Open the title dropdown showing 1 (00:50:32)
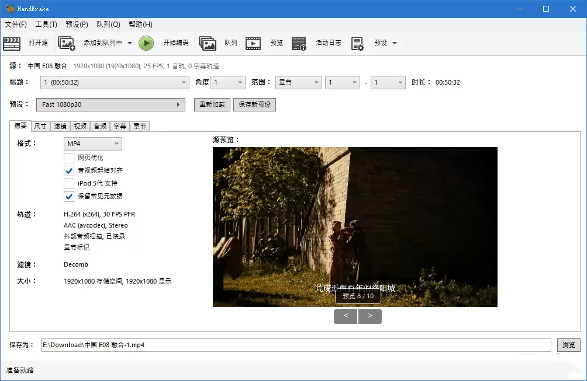The image size is (587, 381). (x=114, y=82)
